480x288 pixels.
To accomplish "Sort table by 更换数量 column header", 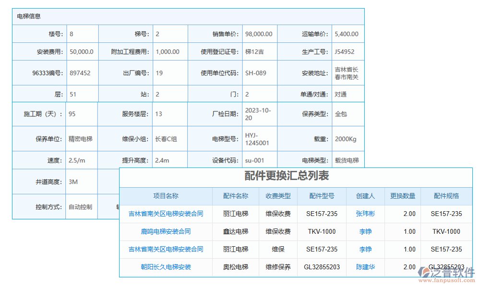I will (x=402, y=196).
